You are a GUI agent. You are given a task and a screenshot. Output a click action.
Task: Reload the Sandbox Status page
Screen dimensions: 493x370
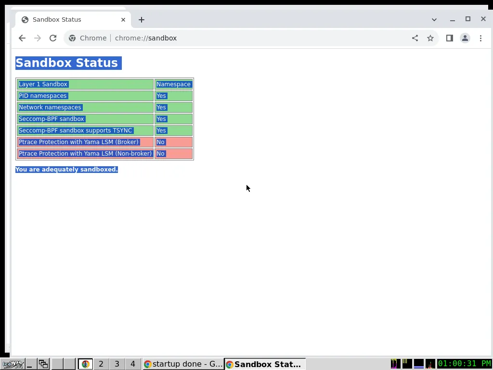tap(53, 38)
